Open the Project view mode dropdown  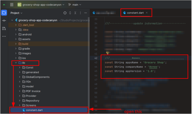(x=16, y=13)
